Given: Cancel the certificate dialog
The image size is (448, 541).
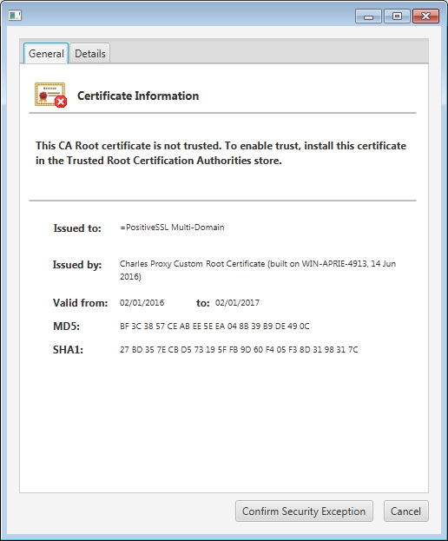Looking at the screenshot, I should point(406,511).
